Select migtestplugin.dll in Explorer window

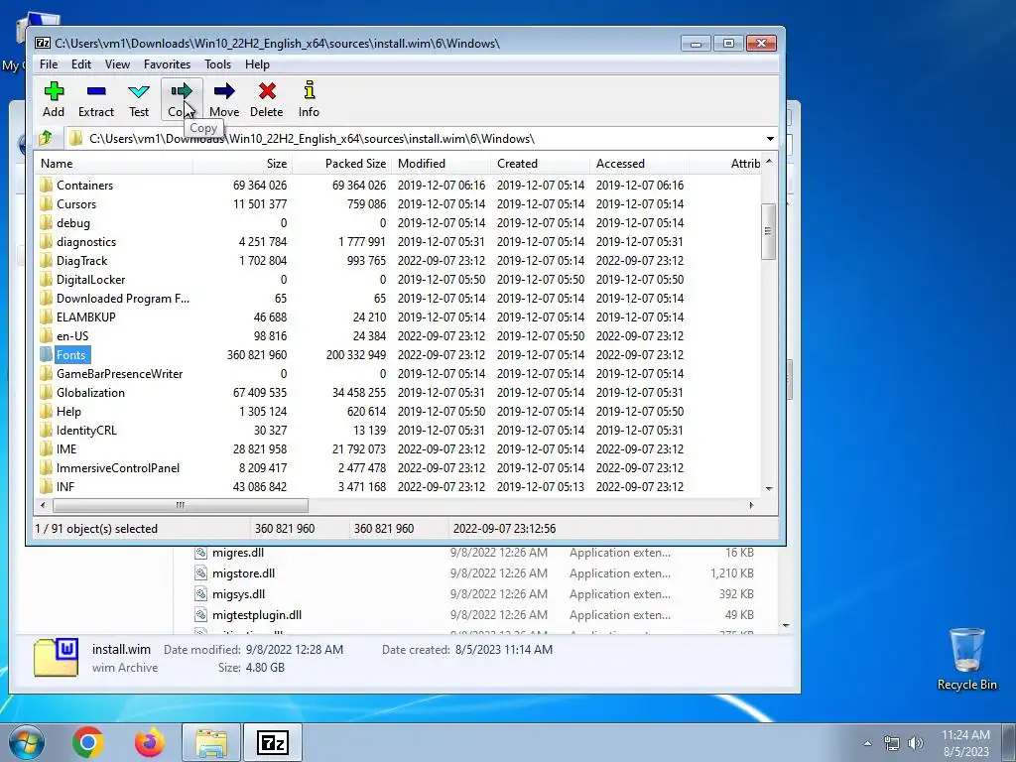point(257,614)
